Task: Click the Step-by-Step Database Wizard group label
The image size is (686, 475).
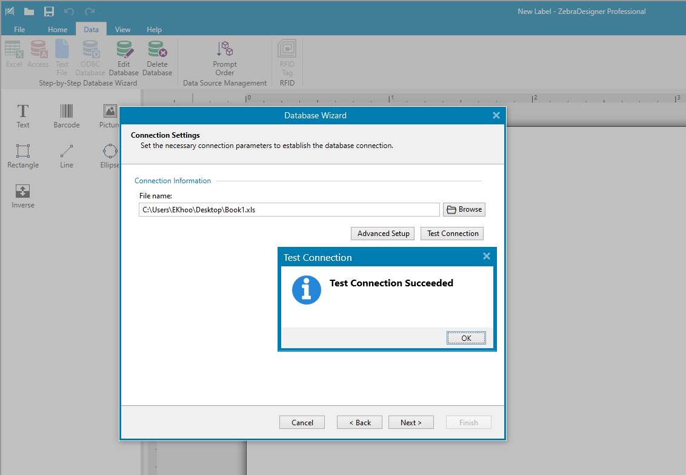Action: [x=88, y=83]
